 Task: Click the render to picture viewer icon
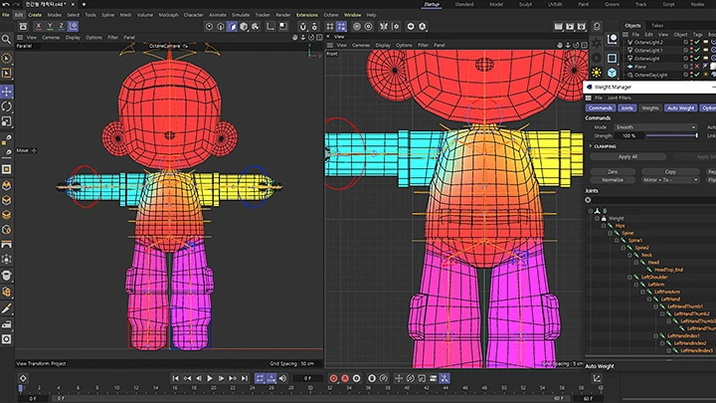pos(570,27)
